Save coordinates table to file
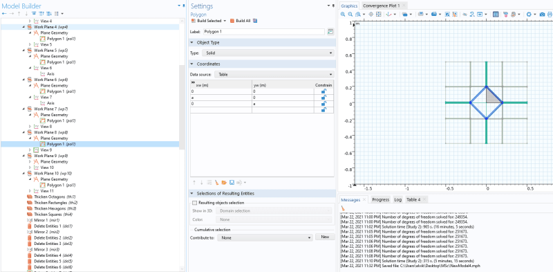Screen dimensions: 553x272 click(232, 183)
